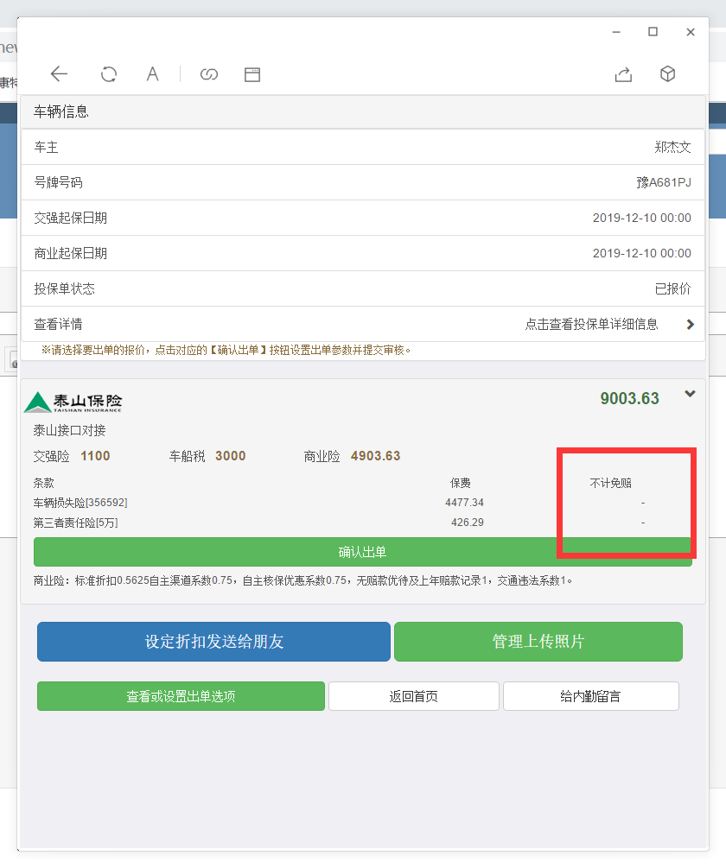Minimize the window
Image resolution: width=726 pixels, height=868 pixels.
pyautogui.click(x=616, y=32)
